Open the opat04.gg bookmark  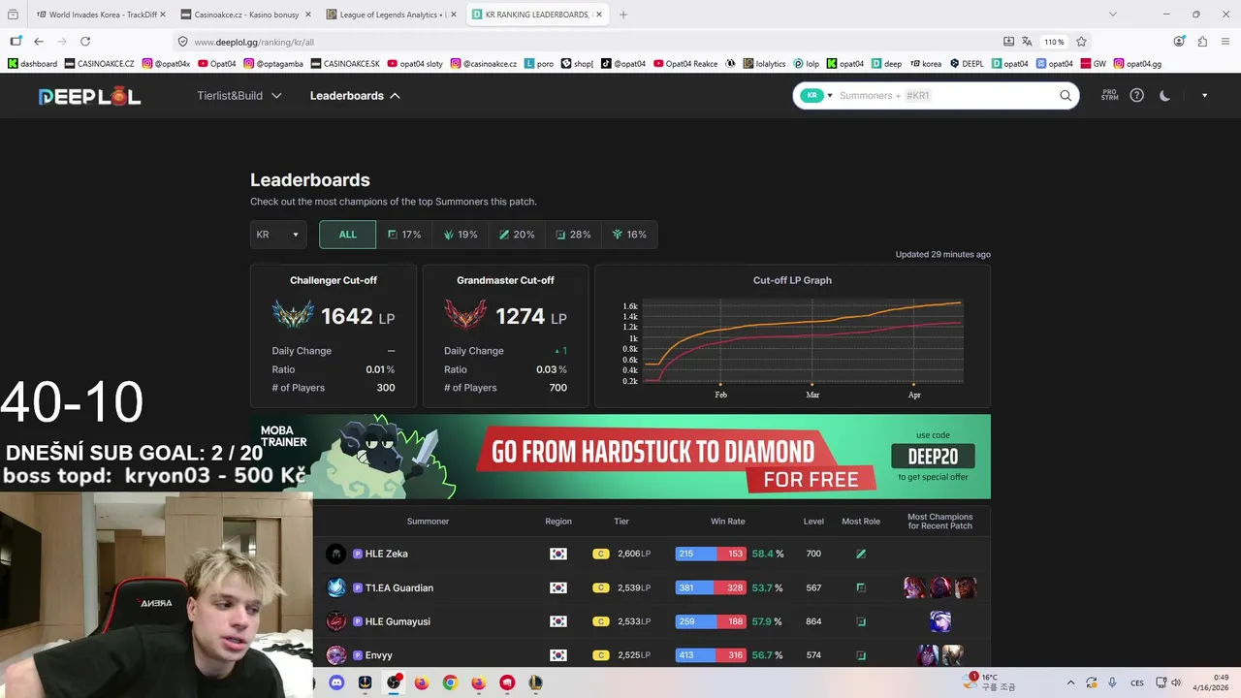point(1137,64)
